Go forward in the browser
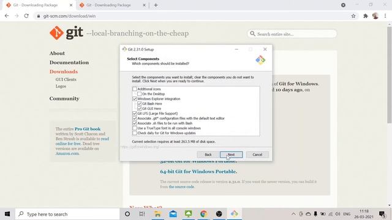 tap(17, 16)
